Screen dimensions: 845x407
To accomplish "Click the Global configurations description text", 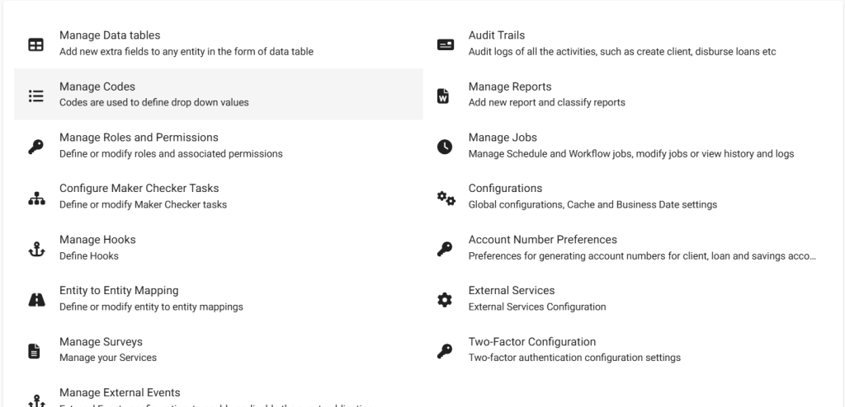I will click(x=592, y=204).
